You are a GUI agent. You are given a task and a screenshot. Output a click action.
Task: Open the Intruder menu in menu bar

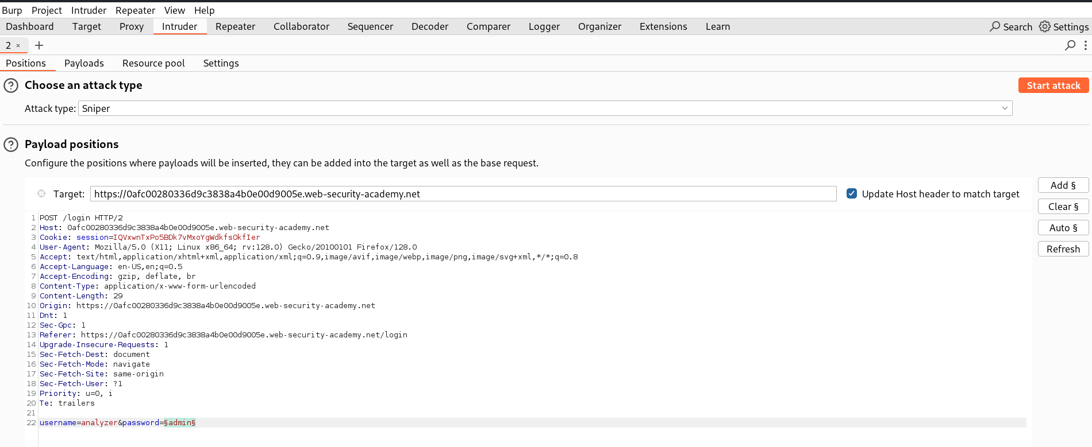click(89, 10)
